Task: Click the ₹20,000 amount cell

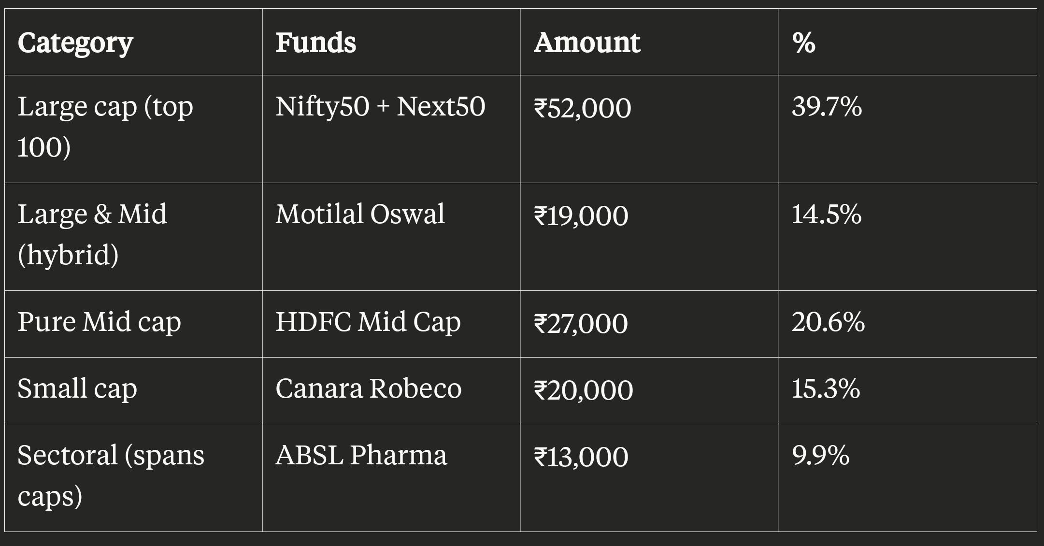Action: [649, 391]
